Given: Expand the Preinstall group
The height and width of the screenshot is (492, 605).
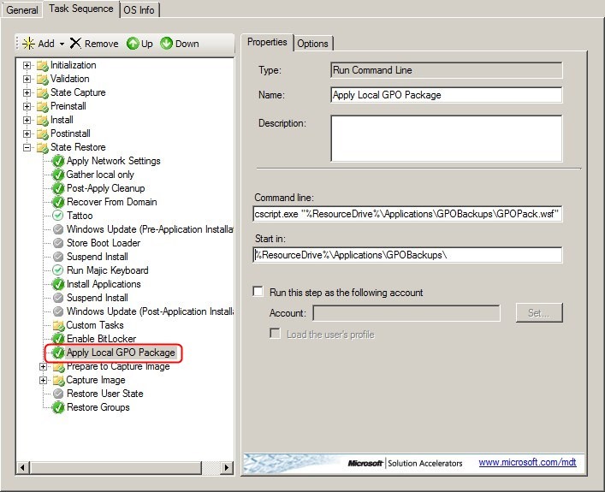Looking at the screenshot, I should tap(27, 106).
